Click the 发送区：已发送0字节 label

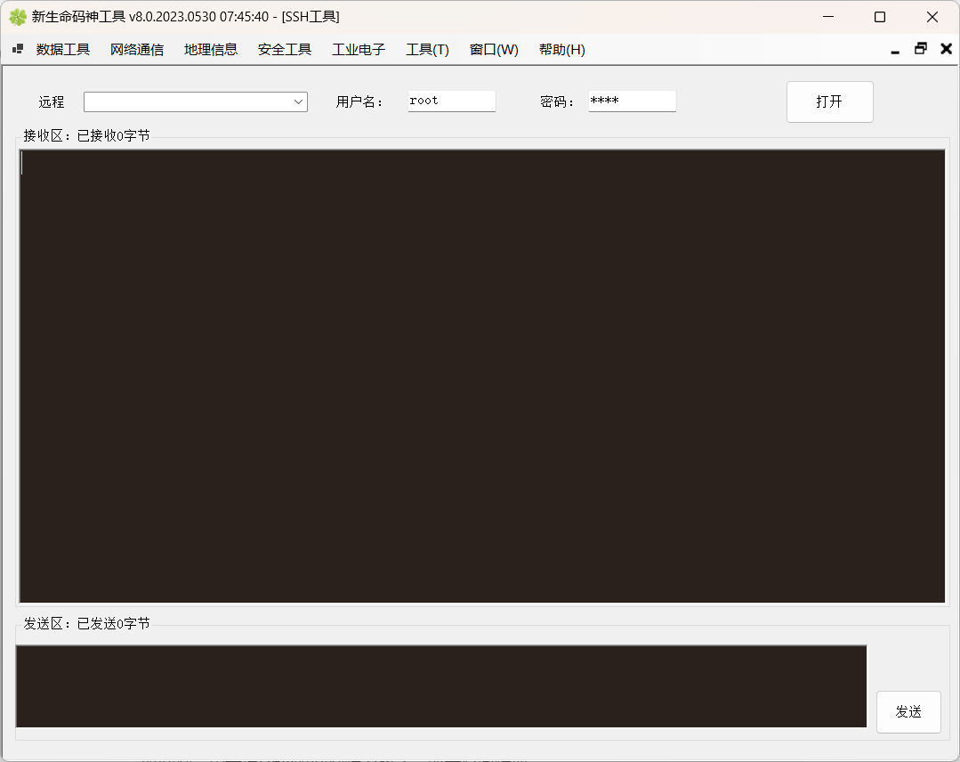pos(86,623)
